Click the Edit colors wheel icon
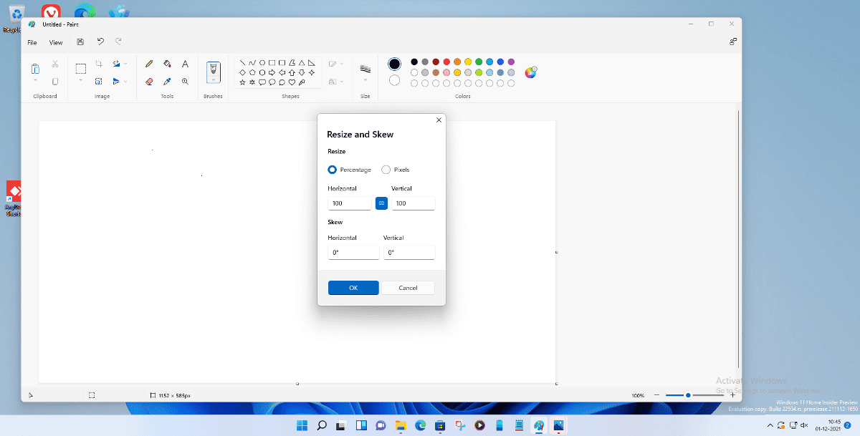Image resolution: width=860 pixels, height=436 pixels. click(530, 72)
